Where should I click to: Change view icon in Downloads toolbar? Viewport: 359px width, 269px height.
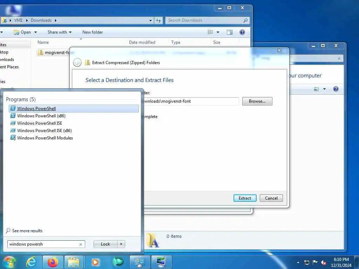click(210, 32)
